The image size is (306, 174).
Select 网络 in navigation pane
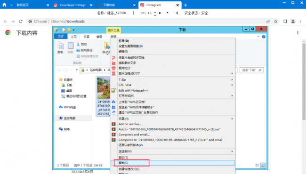click(x=64, y=129)
